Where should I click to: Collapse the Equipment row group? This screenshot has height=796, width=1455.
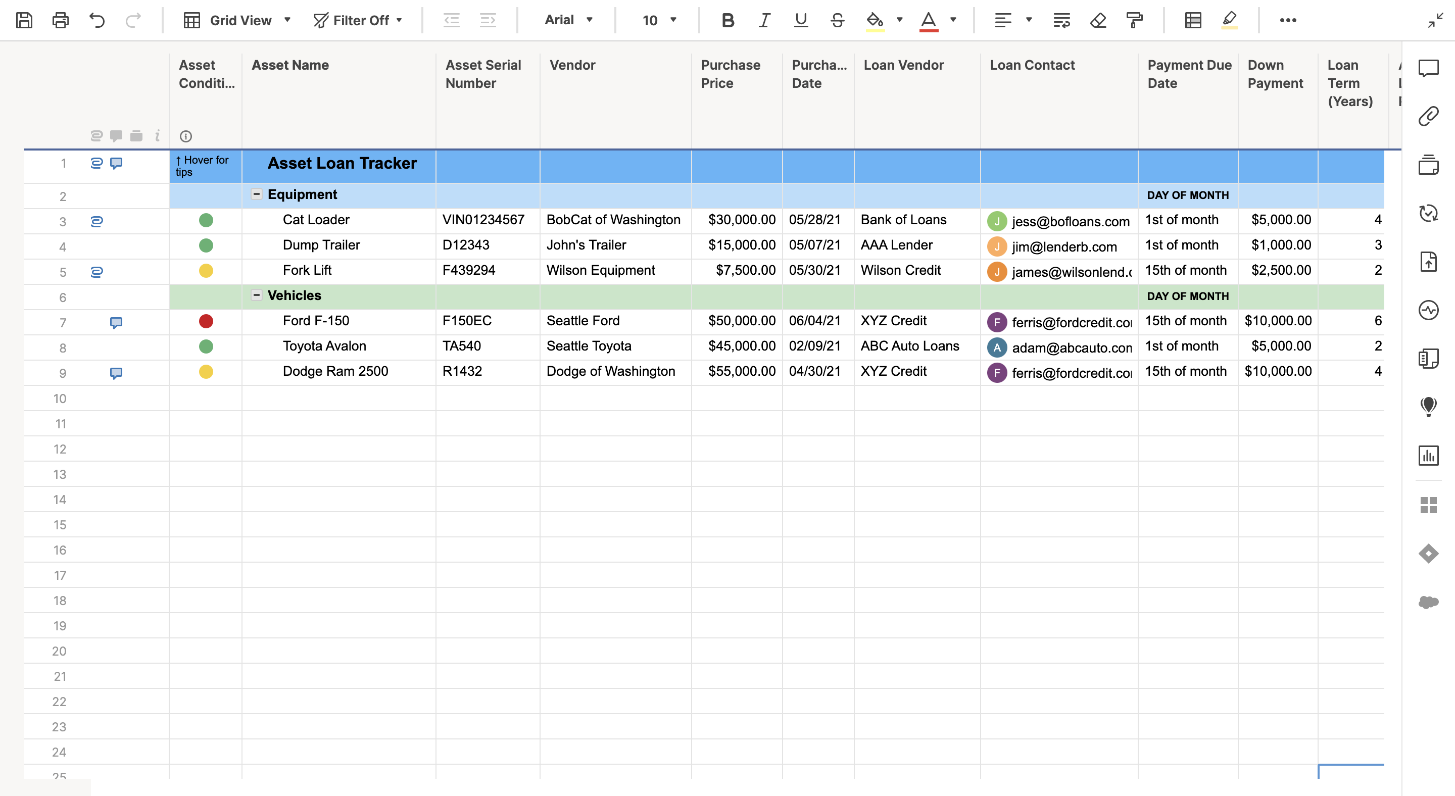click(257, 194)
